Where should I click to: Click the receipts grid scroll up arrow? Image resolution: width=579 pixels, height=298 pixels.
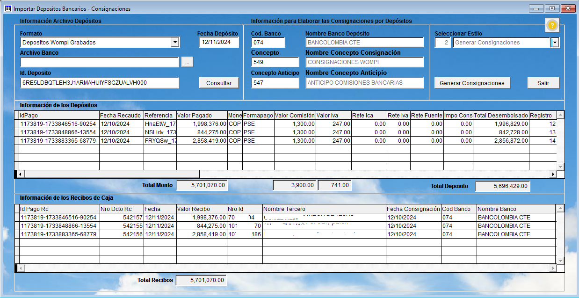[560, 208]
